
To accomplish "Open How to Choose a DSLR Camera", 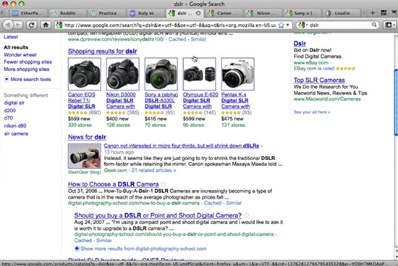I will coord(113,184).
